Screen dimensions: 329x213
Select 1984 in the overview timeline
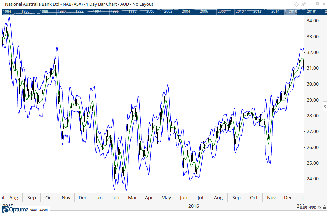7,11
